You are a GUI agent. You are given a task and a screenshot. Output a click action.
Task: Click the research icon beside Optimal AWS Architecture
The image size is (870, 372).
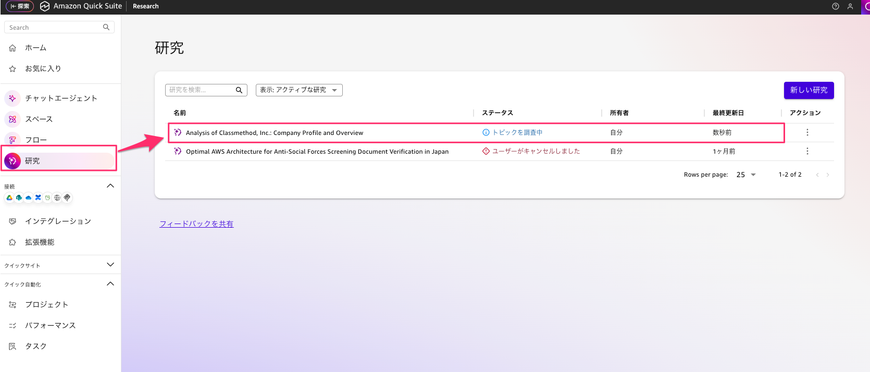click(x=178, y=151)
